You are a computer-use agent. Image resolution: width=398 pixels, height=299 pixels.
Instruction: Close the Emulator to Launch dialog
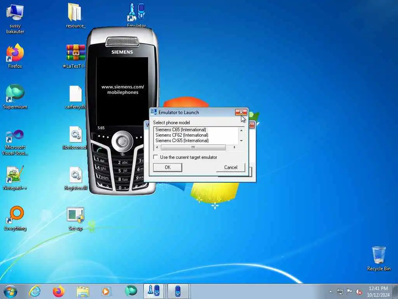coord(241,112)
